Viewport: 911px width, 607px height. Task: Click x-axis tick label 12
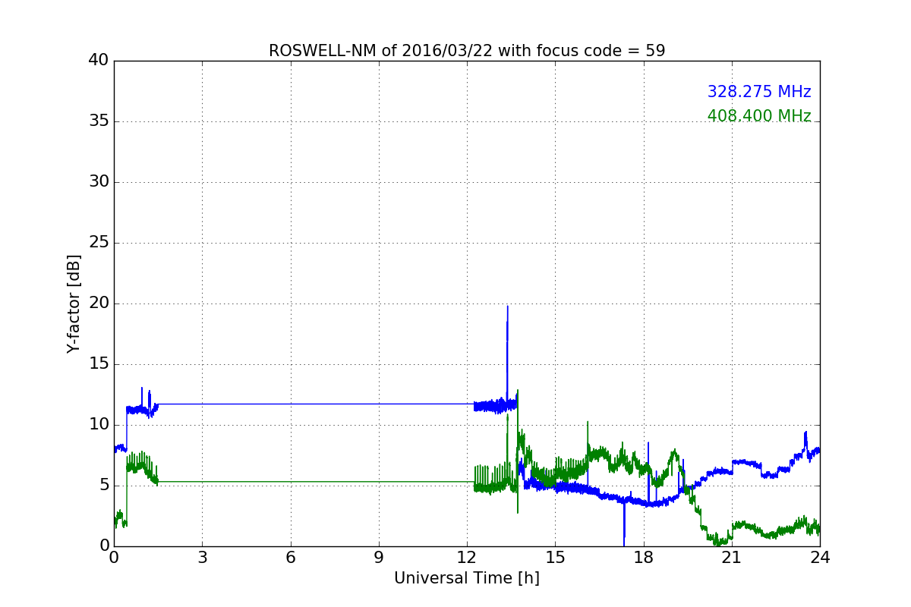click(467, 557)
